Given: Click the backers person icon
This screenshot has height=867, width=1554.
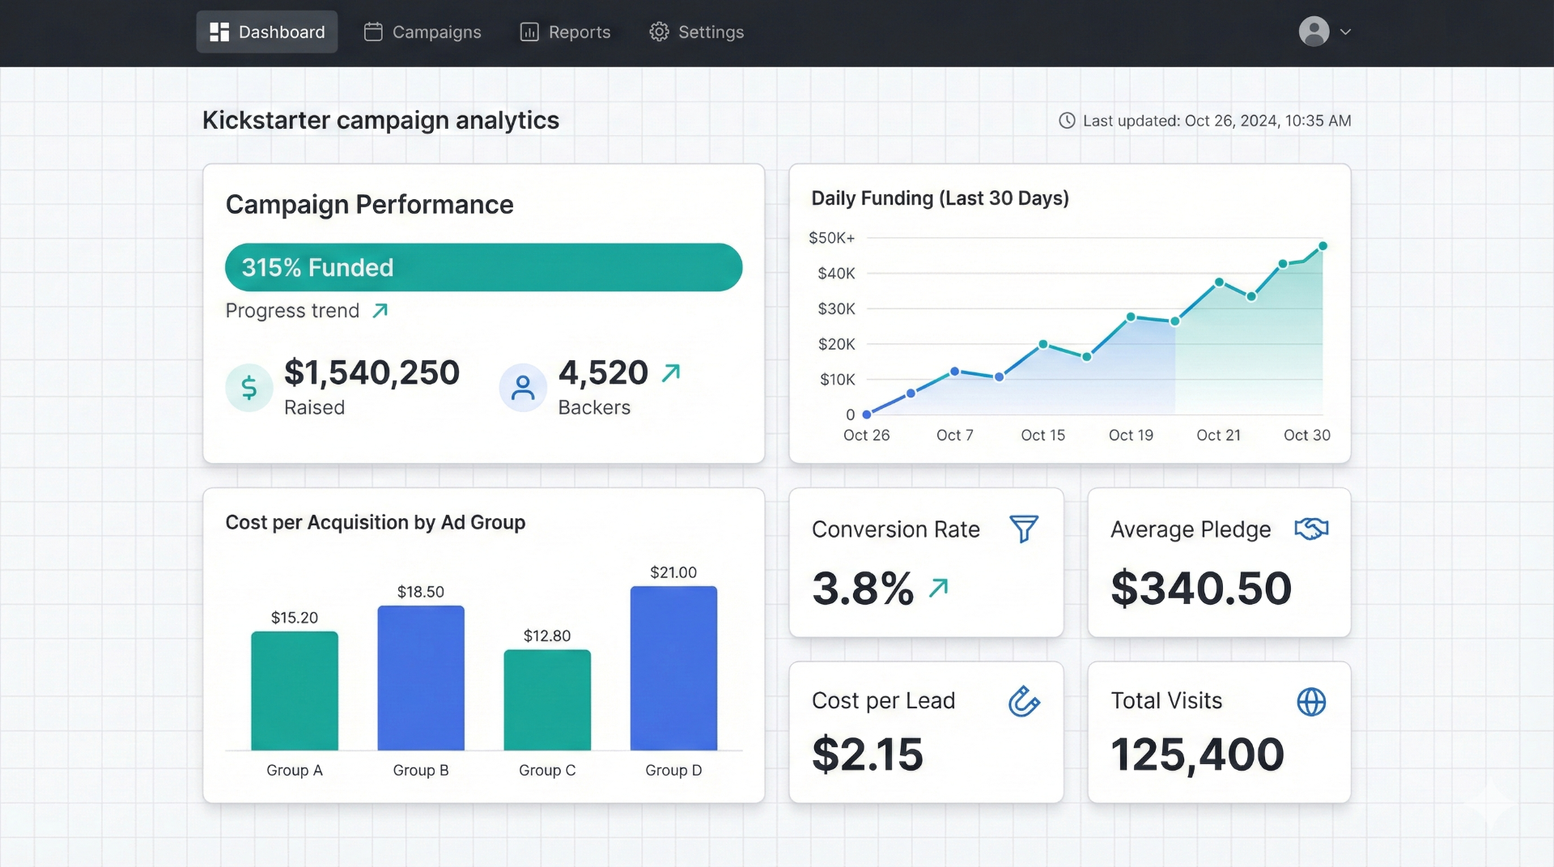Looking at the screenshot, I should (x=523, y=388).
